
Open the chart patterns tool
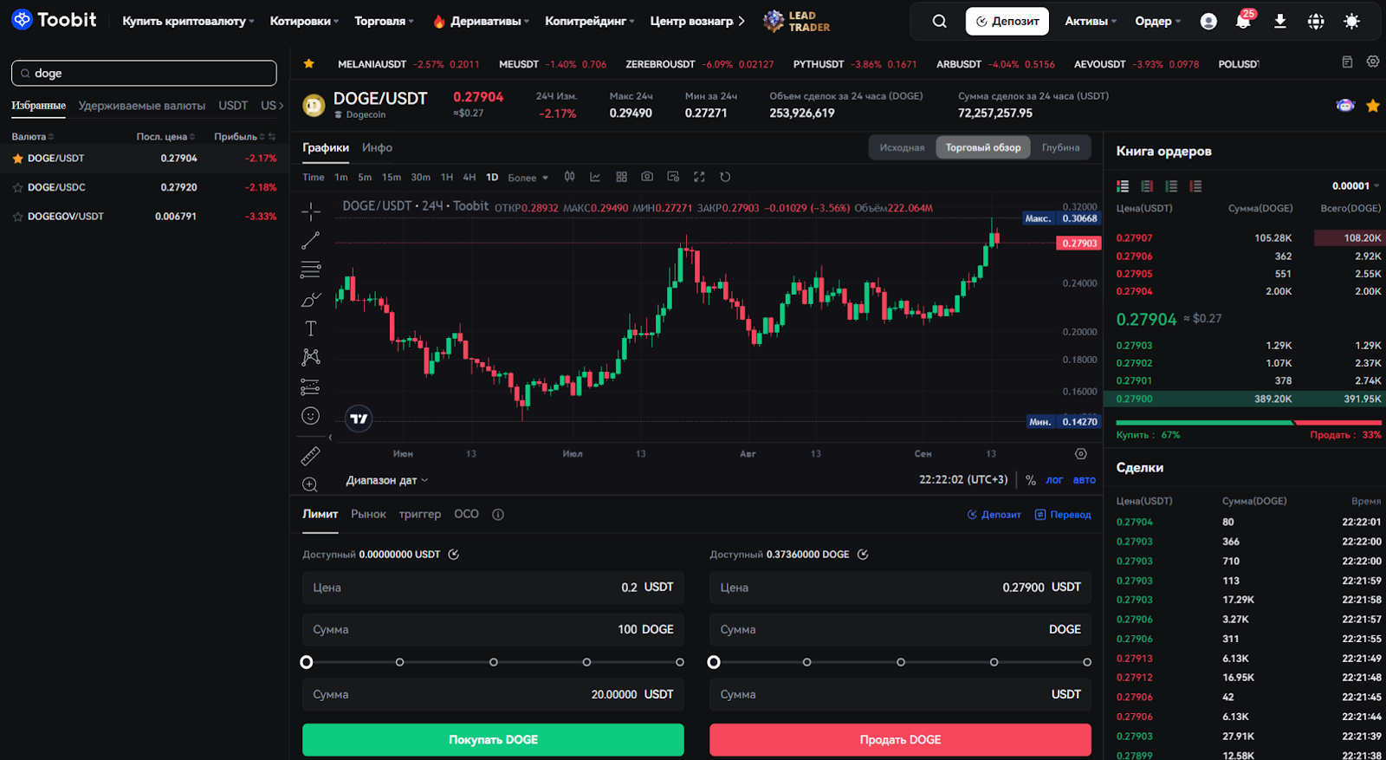(310, 357)
